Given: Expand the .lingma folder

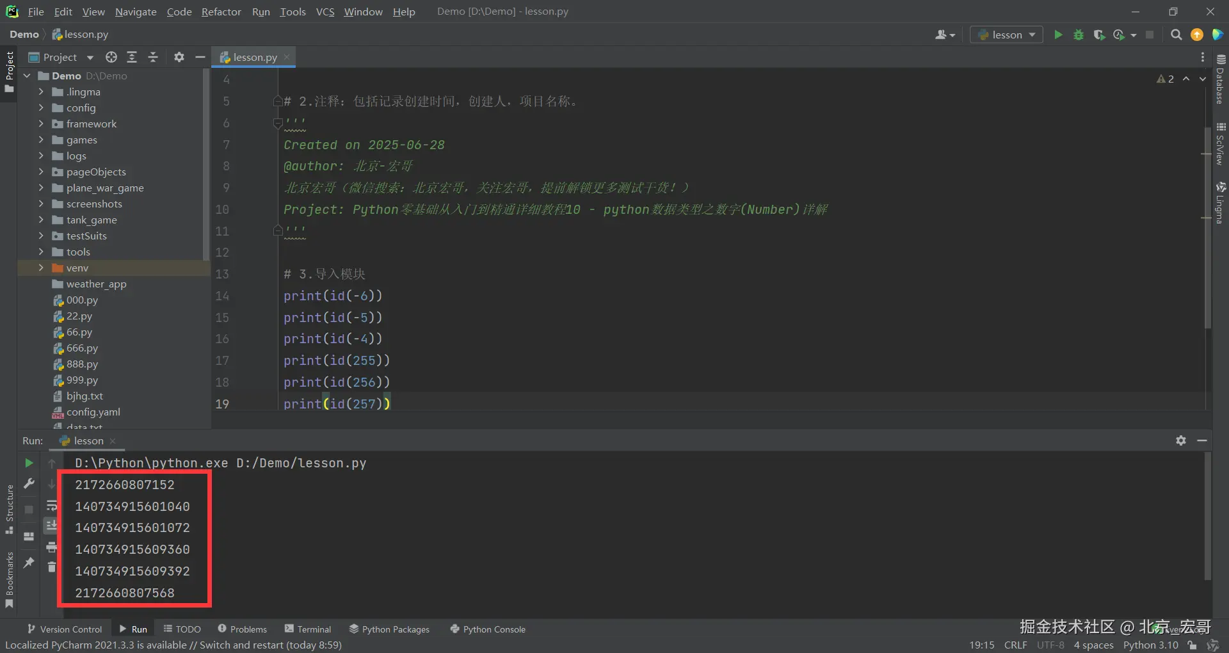Looking at the screenshot, I should tap(41, 92).
